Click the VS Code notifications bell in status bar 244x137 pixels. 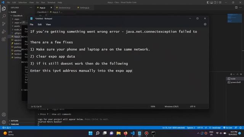point(241,127)
